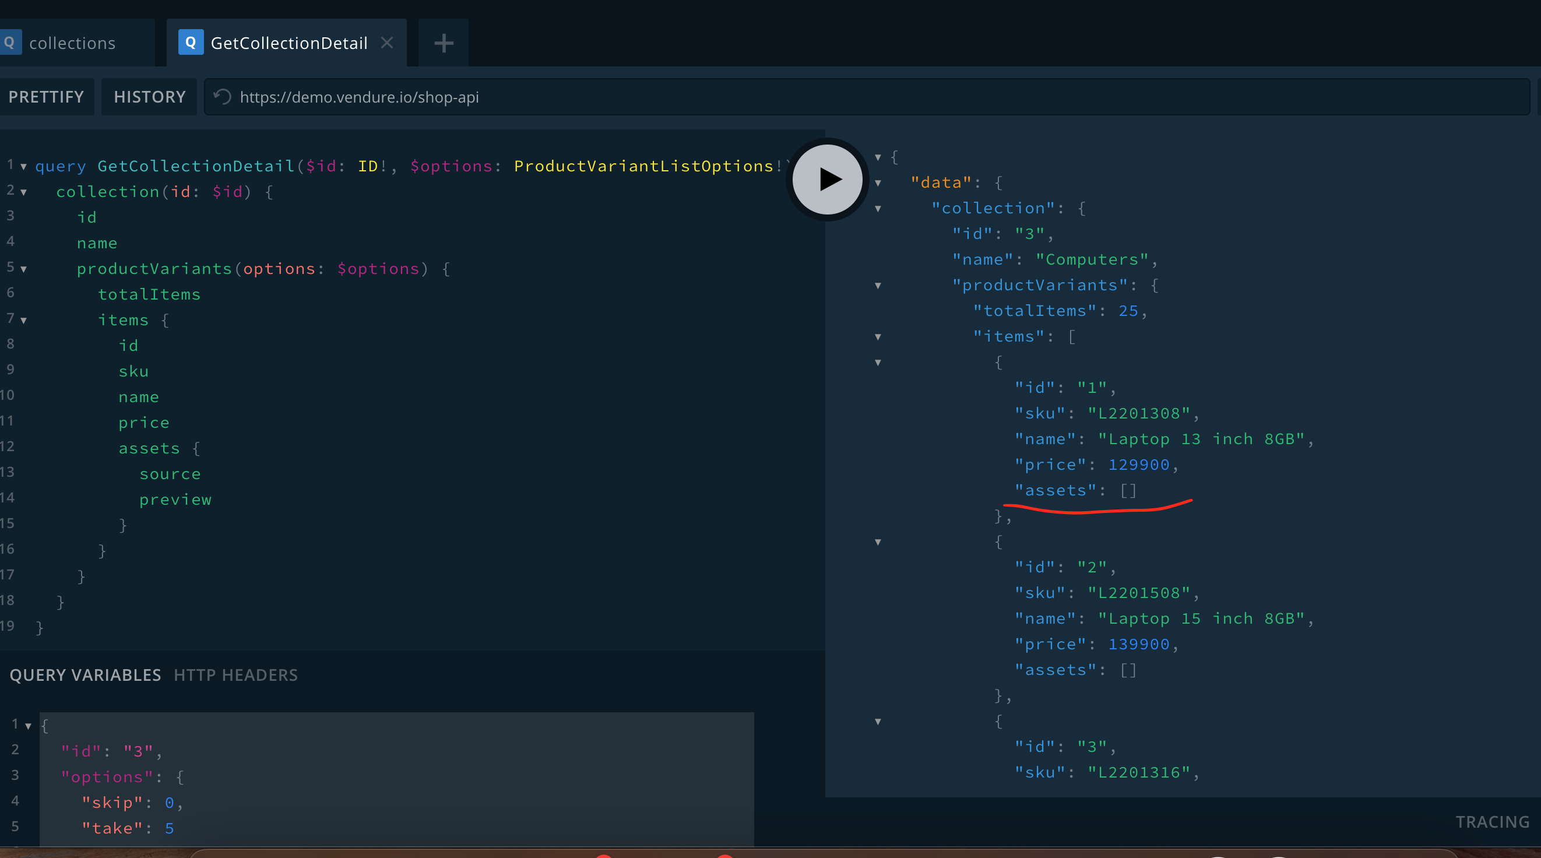Fold the variables JSON object

coord(27,726)
